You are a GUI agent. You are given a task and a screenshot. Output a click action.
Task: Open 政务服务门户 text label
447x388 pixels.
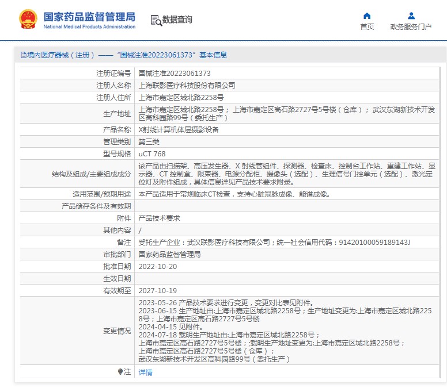pos(411,26)
